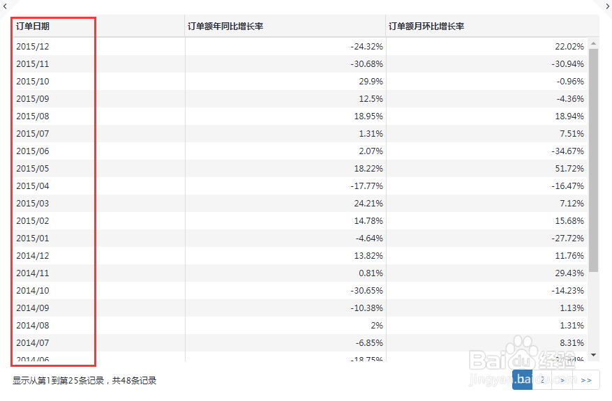Select the 2015/12 date row
The width and height of the screenshot is (612, 401).
click(33, 47)
